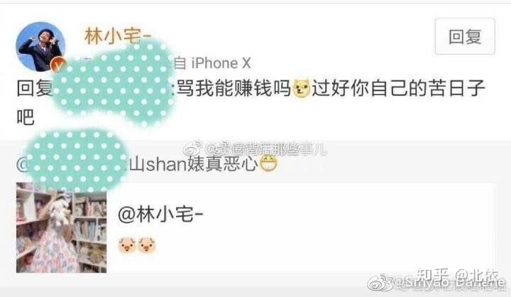Click the bottom-right Weibo eye logo watermark
Viewport: 511px width, 297px height.
click(x=380, y=283)
